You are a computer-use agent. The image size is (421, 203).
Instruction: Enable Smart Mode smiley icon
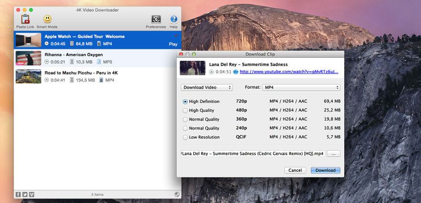pyautogui.click(x=47, y=19)
